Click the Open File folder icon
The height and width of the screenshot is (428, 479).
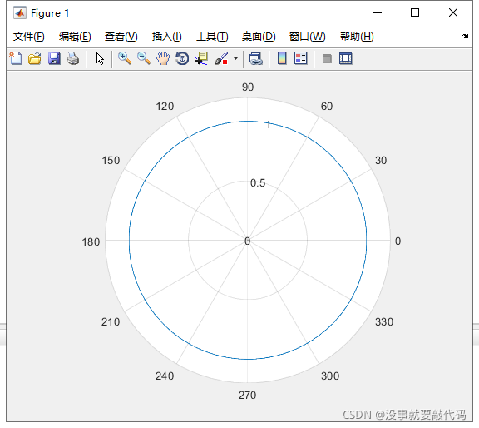[35, 58]
